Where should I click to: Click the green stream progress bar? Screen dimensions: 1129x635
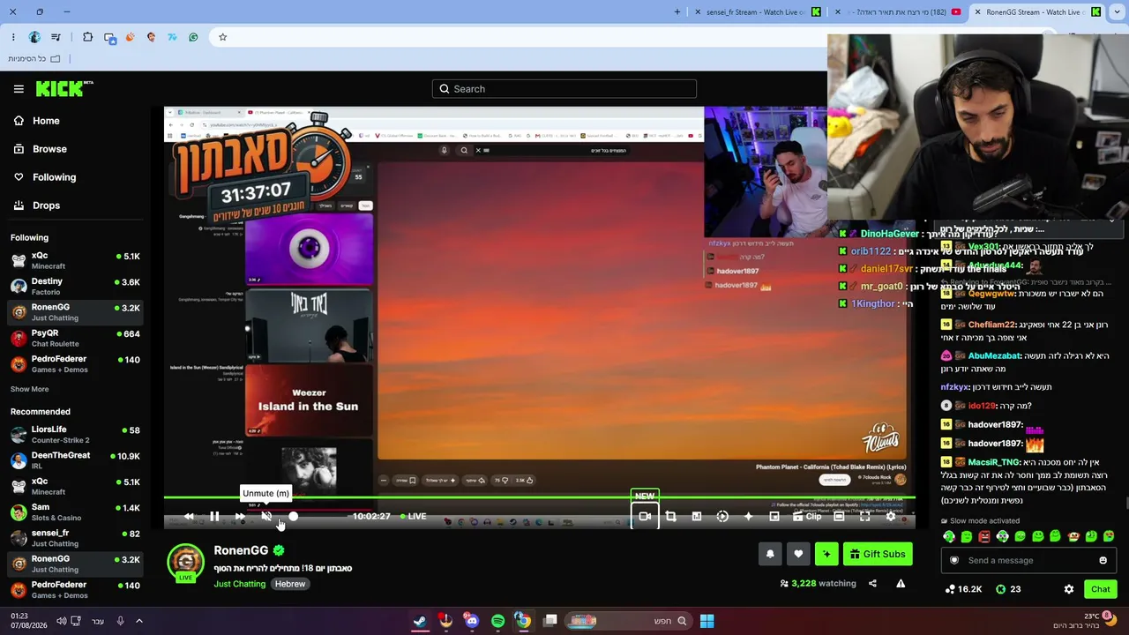pyautogui.click(x=539, y=497)
